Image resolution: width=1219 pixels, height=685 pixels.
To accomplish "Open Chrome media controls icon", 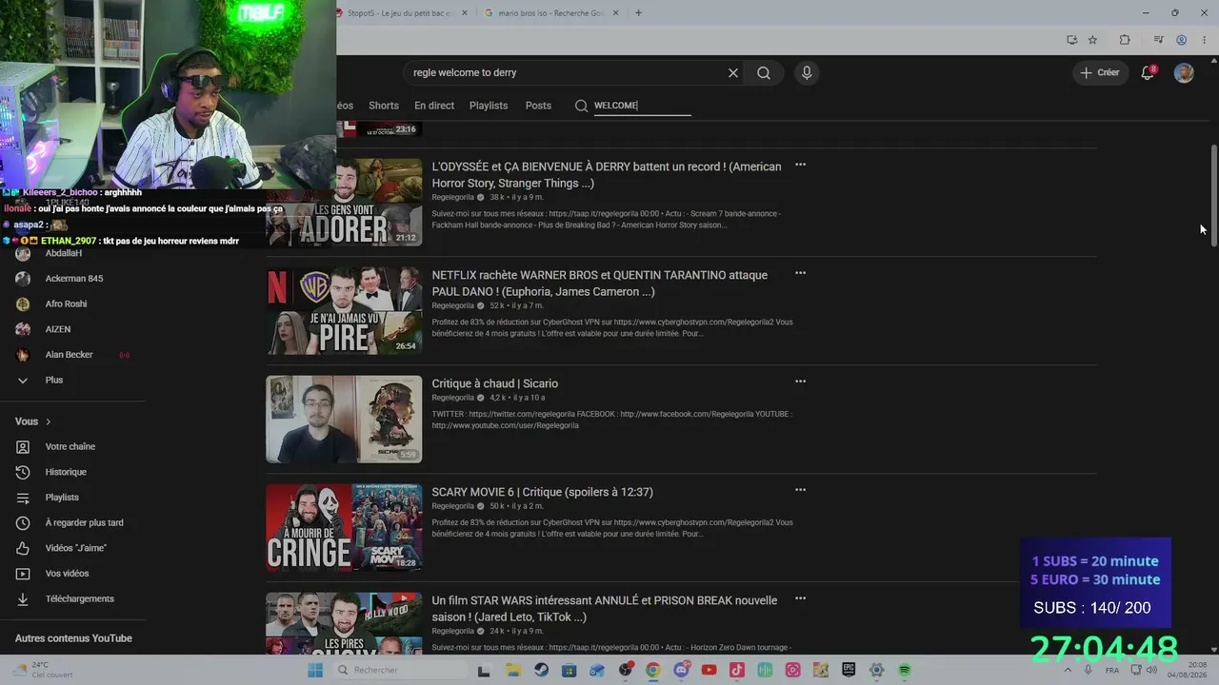I will tap(1158, 40).
